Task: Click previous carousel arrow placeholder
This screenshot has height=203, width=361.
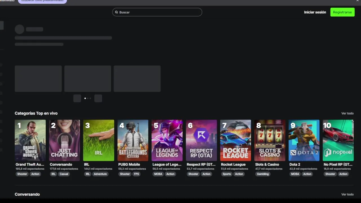Action: [77, 98]
